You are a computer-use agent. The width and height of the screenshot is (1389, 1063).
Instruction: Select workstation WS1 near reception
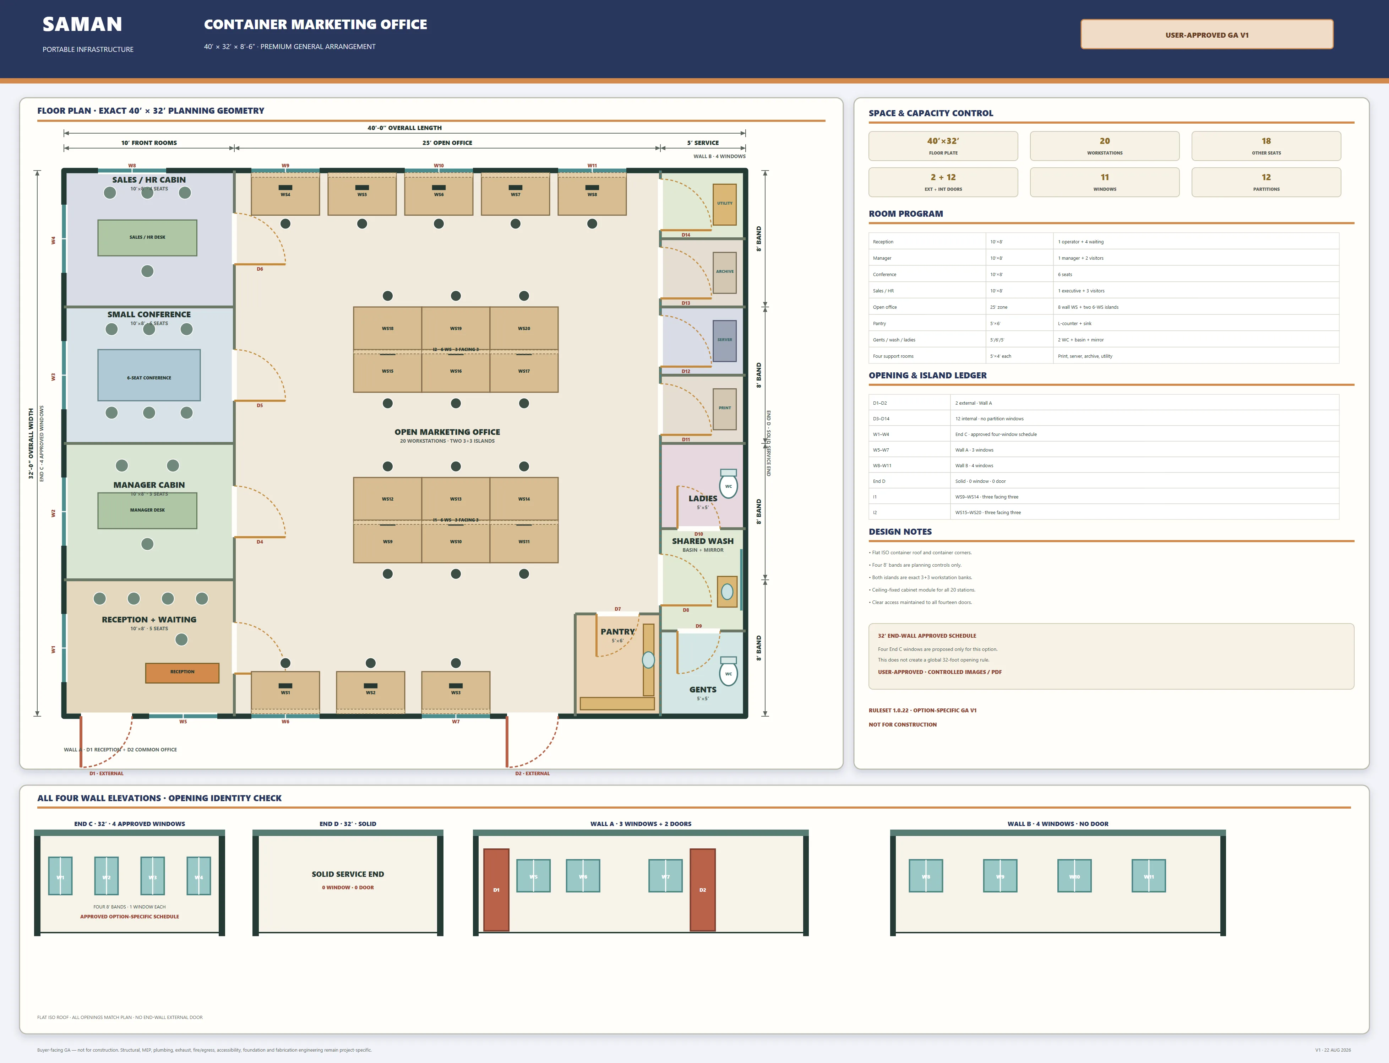[285, 692]
